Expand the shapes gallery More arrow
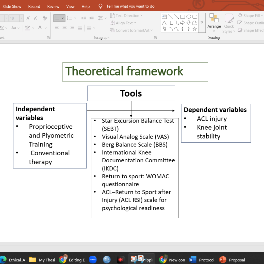Image resolution: width=264 pixels, height=264 pixels. tap(202, 23)
